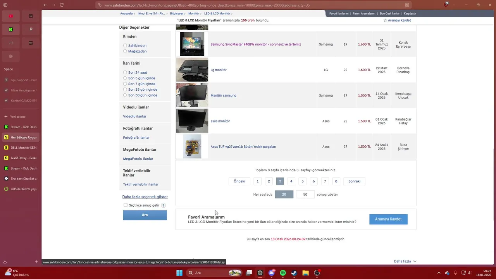
Task: Select Son 24 saat date filter
Action: 125,72
